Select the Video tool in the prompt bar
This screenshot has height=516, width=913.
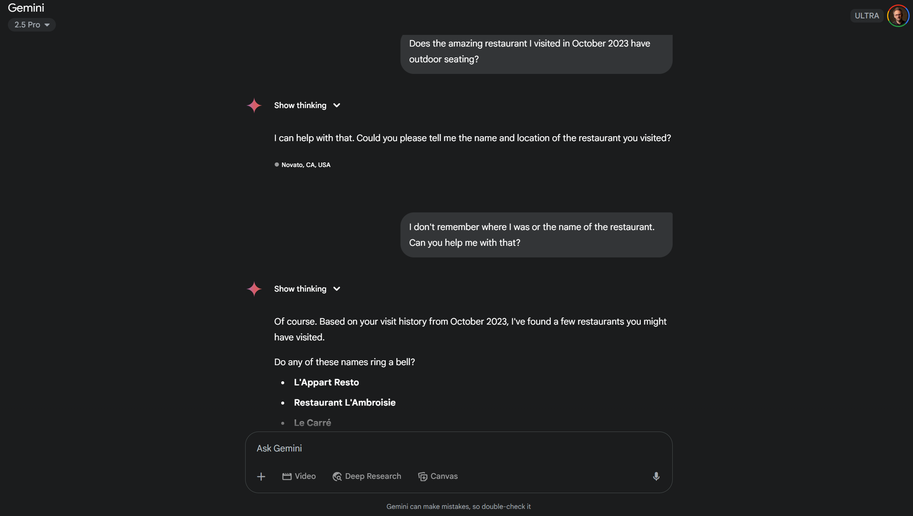(299, 476)
